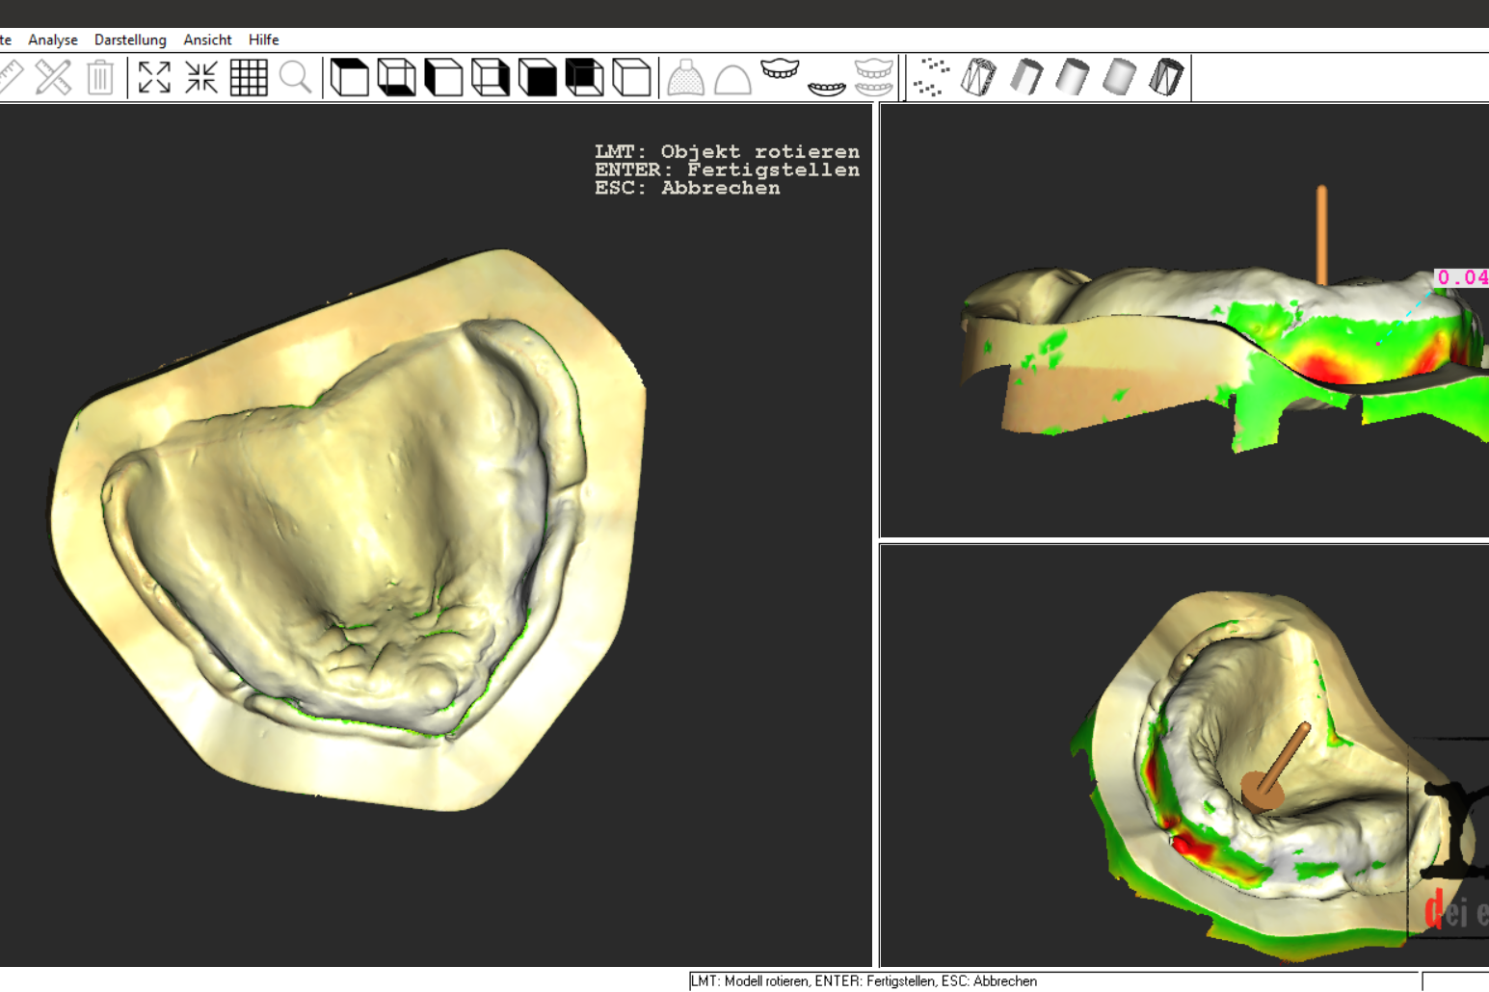Click the inward-arrows shrink view icon

point(201,77)
